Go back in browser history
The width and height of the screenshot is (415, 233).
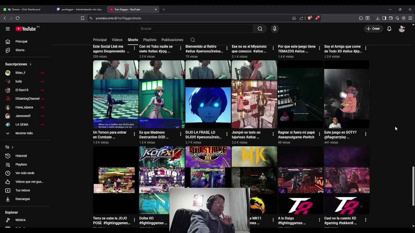coord(5,18)
